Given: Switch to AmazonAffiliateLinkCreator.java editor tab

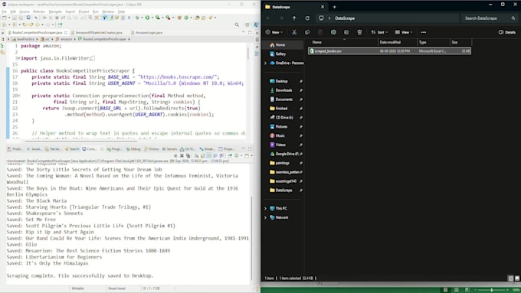Looking at the screenshot, I should pyautogui.click(x=97, y=33).
